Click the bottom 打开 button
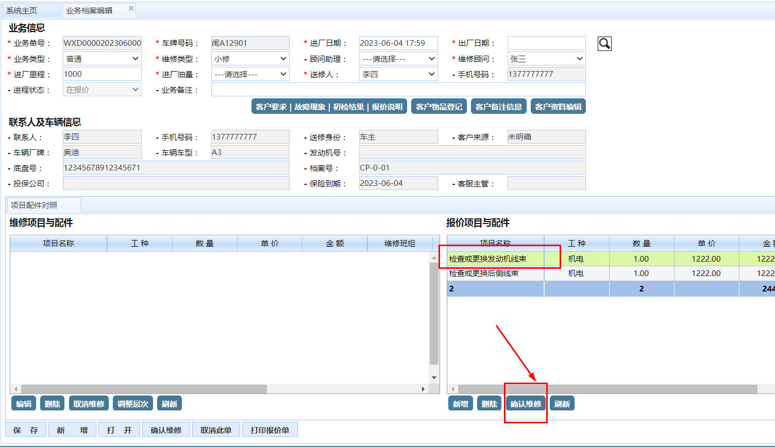The image size is (775, 447). click(x=119, y=430)
